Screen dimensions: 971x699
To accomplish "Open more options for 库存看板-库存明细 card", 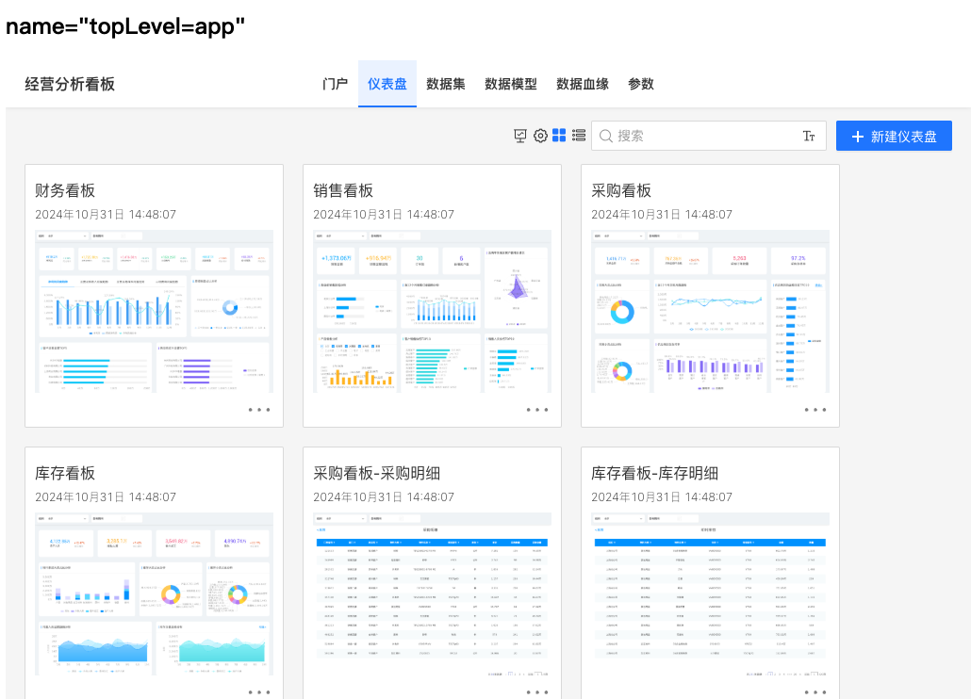I will [815, 692].
